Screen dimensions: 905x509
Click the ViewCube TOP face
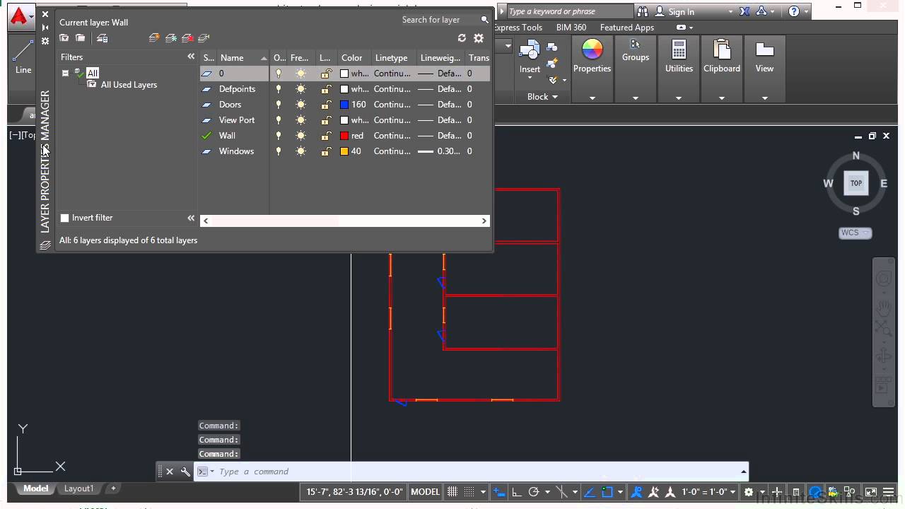coord(856,183)
